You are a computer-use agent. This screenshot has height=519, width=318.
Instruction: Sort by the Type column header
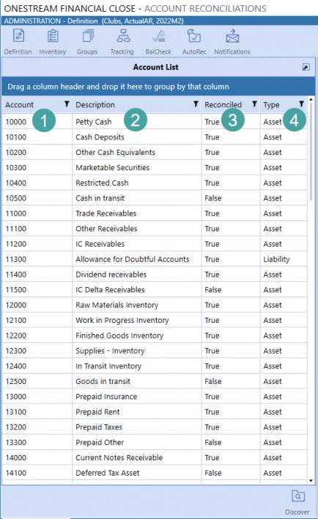tap(271, 105)
